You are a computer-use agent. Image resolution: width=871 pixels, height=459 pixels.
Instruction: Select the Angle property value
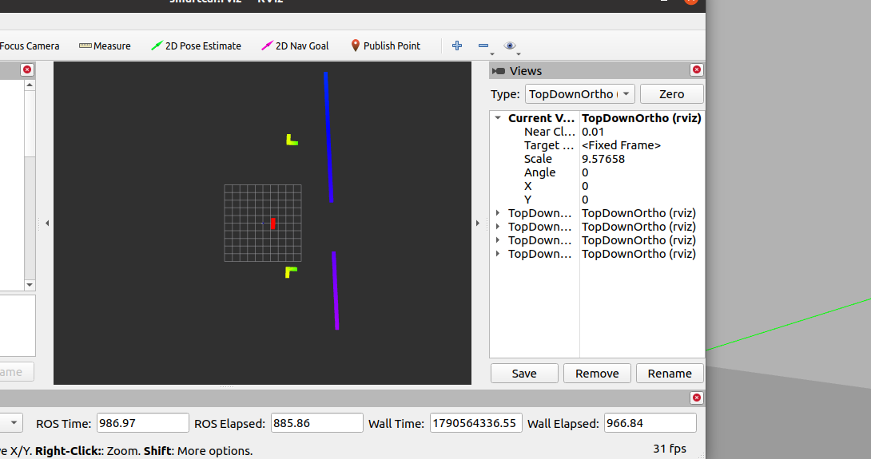pyautogui.click(x=585, y=172)
